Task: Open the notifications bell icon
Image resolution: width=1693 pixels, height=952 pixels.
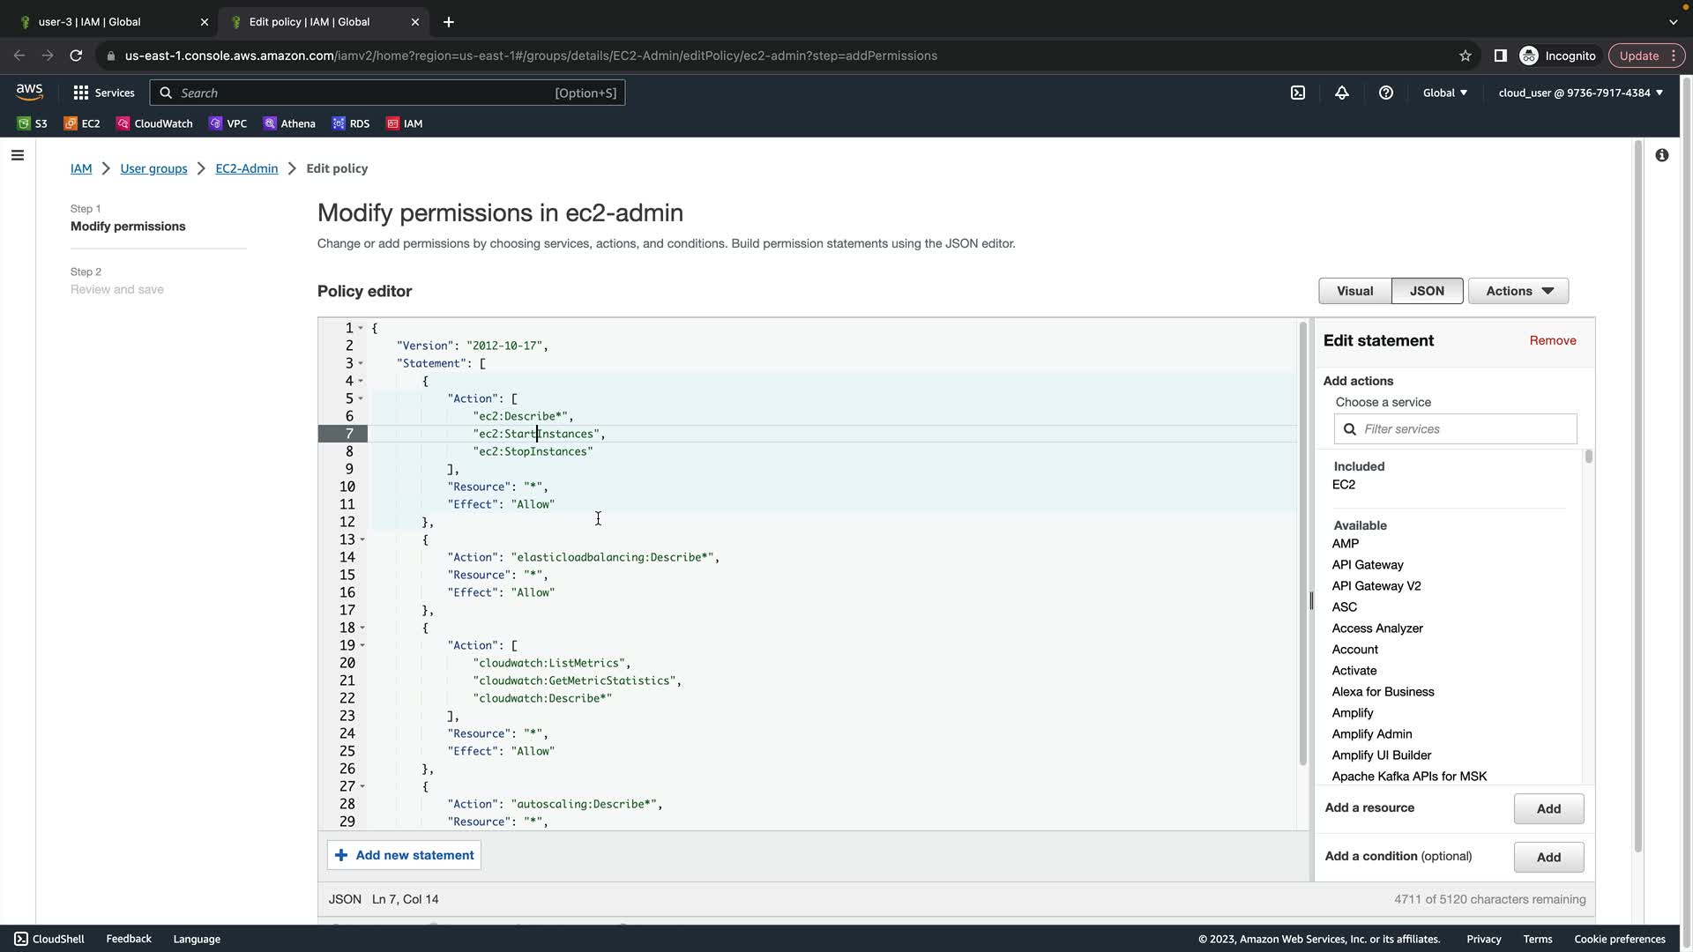Action: click(x=1342, y=93)
